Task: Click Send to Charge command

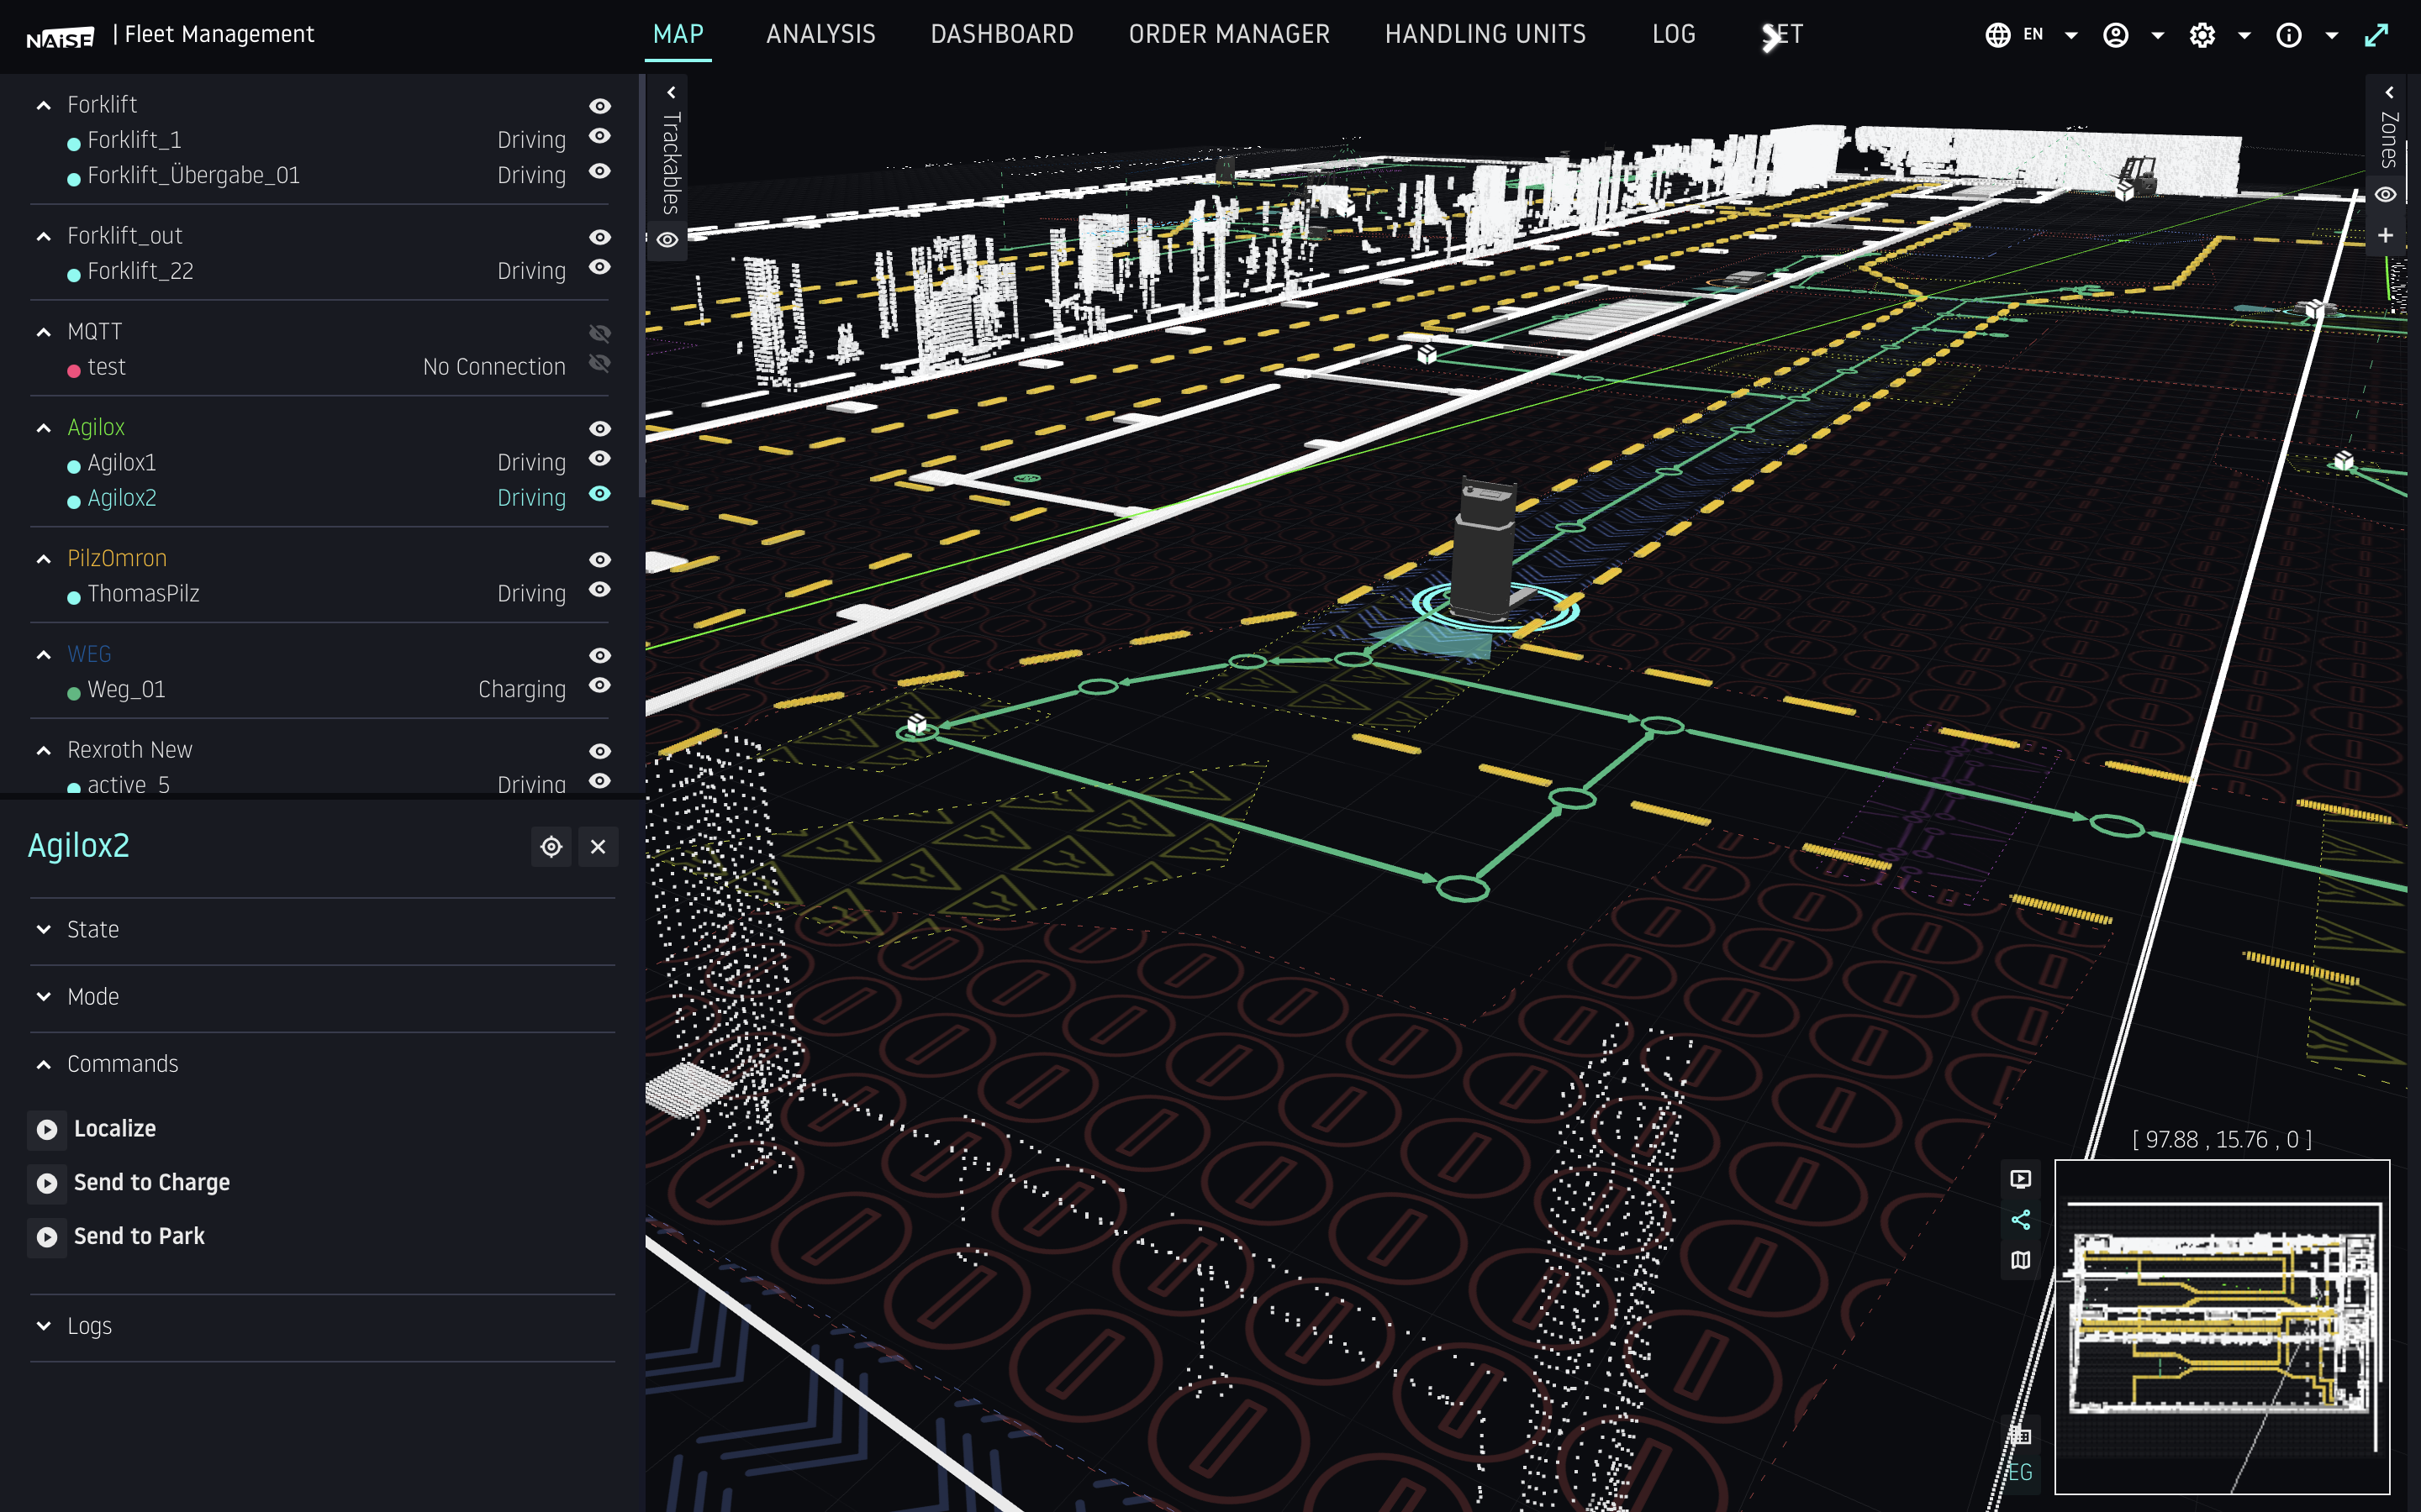Action: pyautogui.click(x=151, y=1183)
